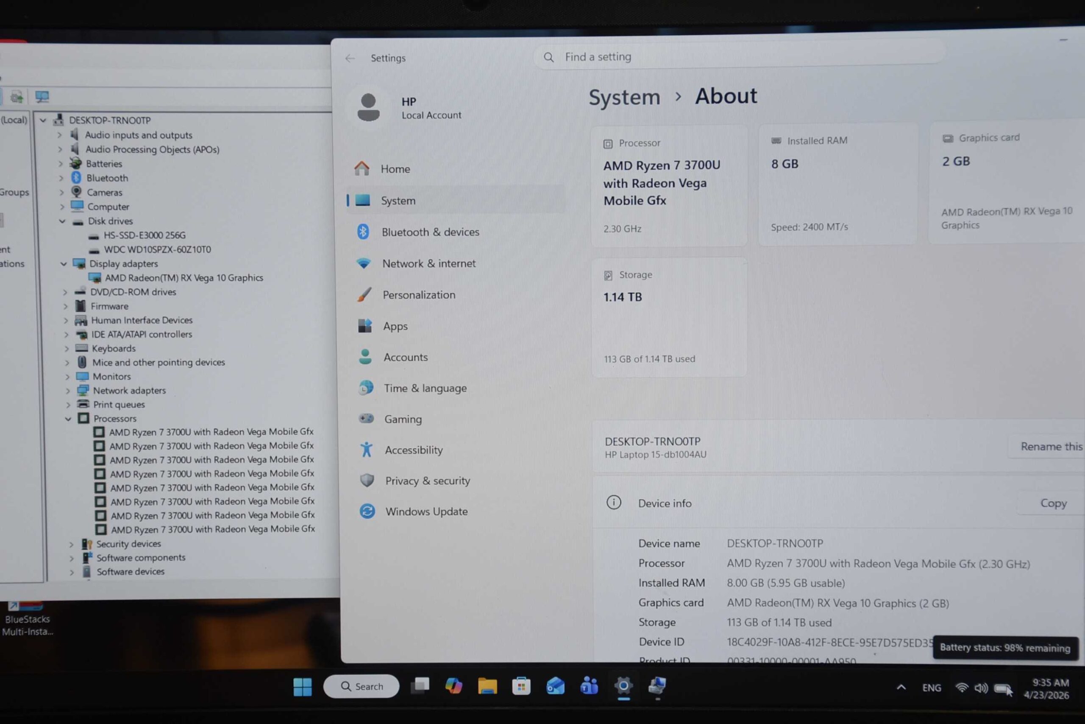The width and height of the screenshot is (1085, 724).
Task: Collapse the Disk drives node
Action: [62, 221]
